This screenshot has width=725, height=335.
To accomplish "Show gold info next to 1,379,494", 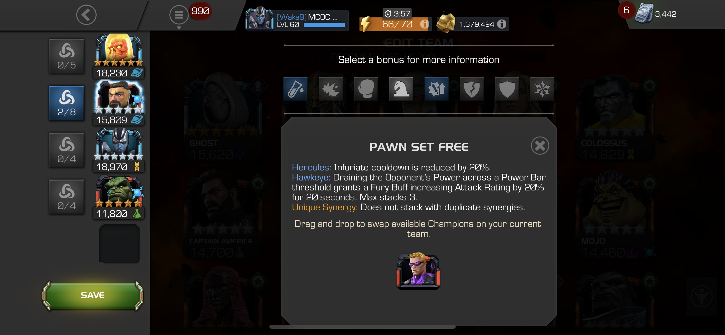I will coord(501,24).
